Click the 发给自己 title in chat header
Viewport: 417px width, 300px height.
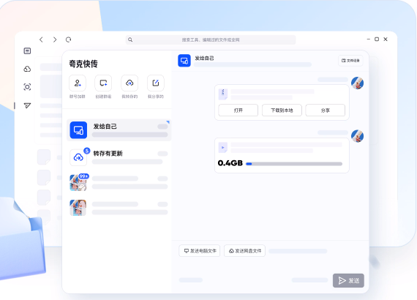(x=204, y=59)
